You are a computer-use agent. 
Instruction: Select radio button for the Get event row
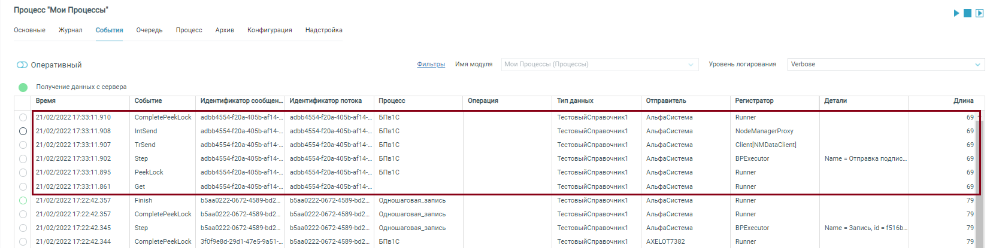tap(23, 186)
